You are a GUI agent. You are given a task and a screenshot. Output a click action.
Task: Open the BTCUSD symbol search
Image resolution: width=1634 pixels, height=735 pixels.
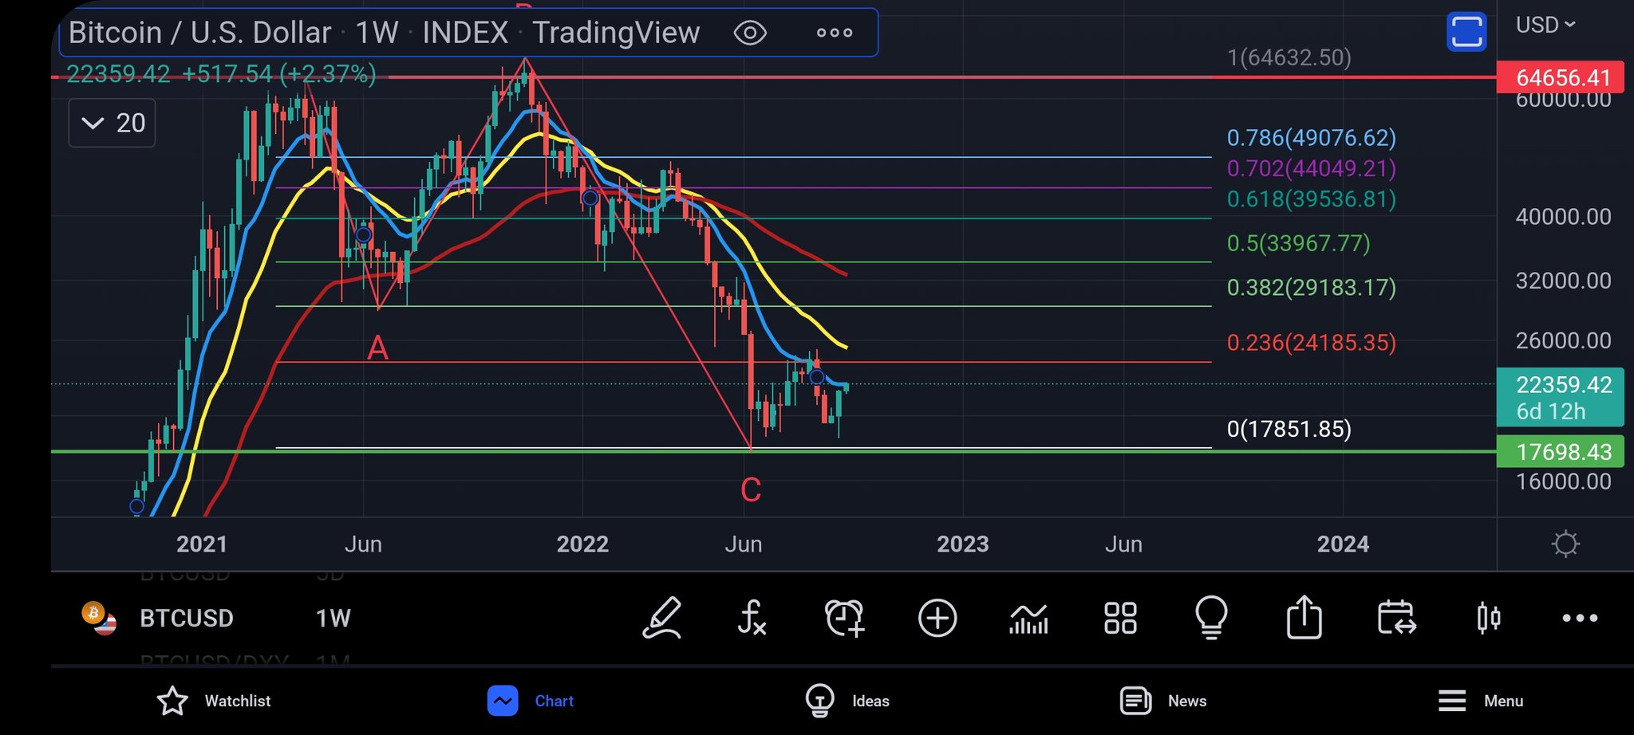186,618
